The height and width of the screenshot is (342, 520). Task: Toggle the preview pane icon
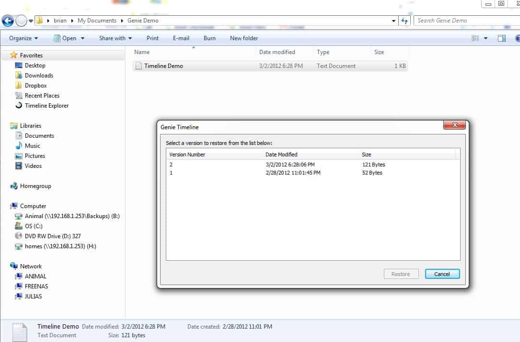point(502,38)
